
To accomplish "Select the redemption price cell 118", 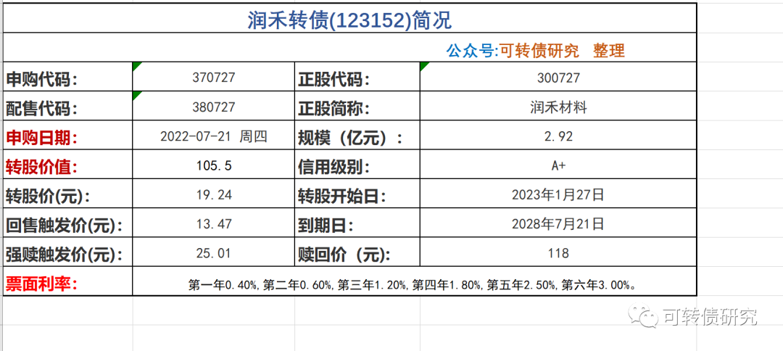I will pos(558,253).
